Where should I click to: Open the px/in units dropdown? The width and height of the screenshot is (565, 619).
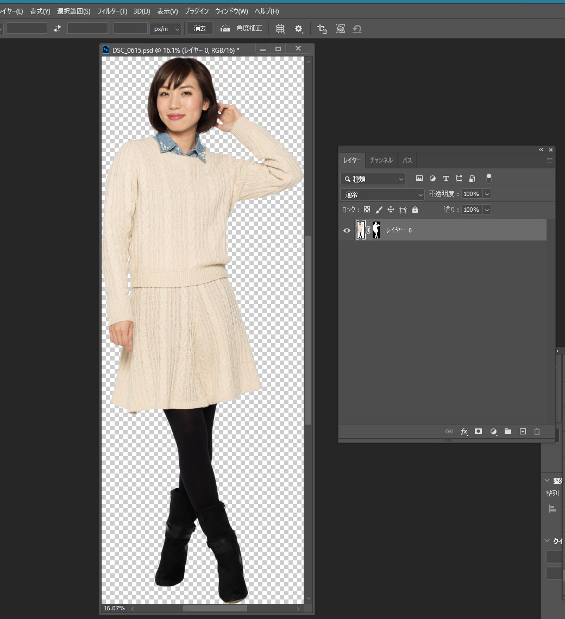(x=165, y=28)
